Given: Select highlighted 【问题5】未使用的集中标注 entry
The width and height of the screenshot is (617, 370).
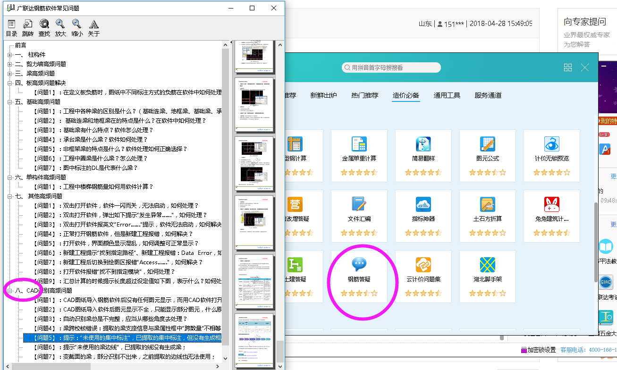Looking at the screenshot, I should coord(122,338).
